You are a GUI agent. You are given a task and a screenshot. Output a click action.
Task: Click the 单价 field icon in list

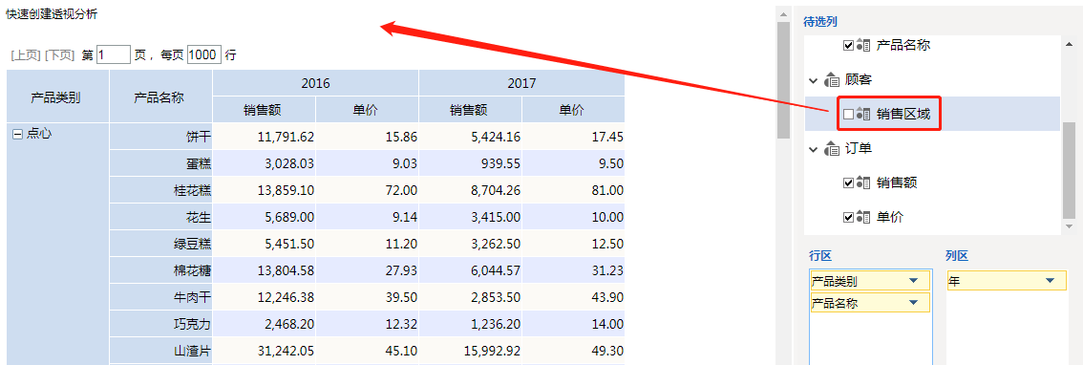pos(862,218)
